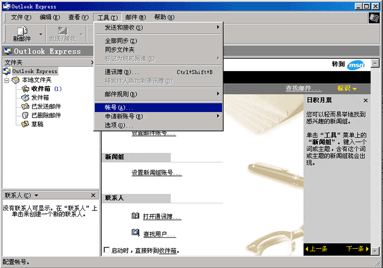The height and width of the screenshot is (268, 383).
Task: Collapse the 本地文件夹 tree node
Action: (7, 80)
